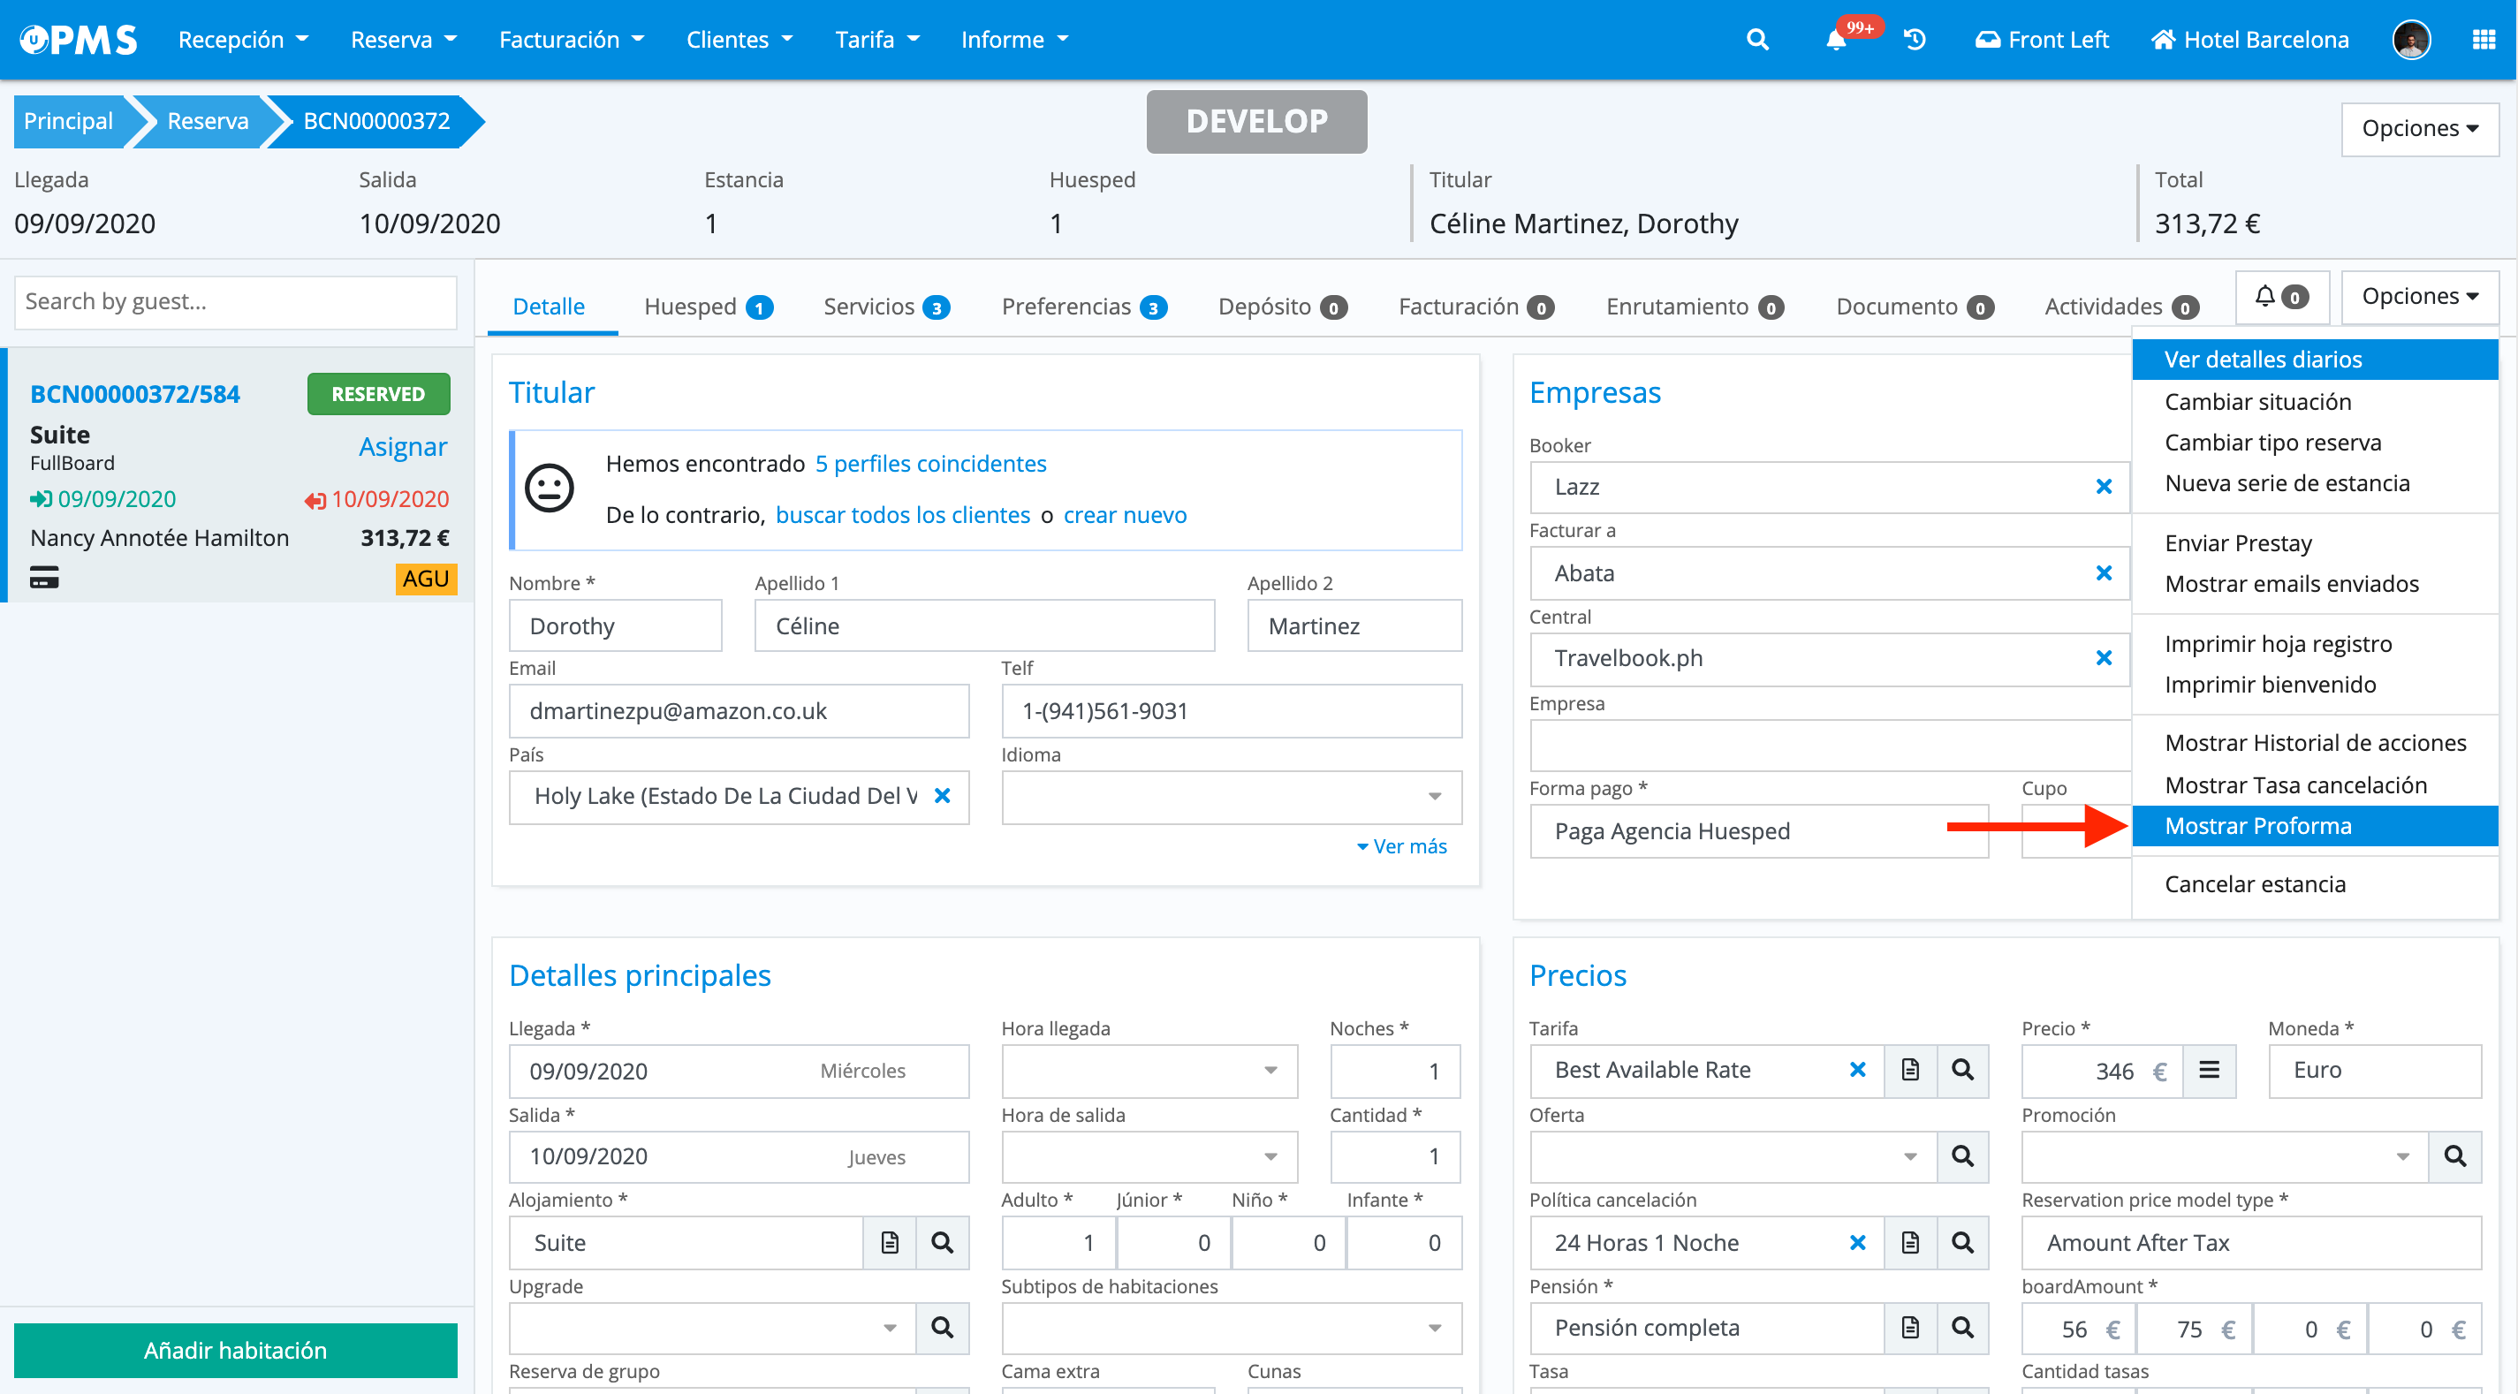
Task: Remove Travelbook.ph from Central field
Action: point(2104,658)
